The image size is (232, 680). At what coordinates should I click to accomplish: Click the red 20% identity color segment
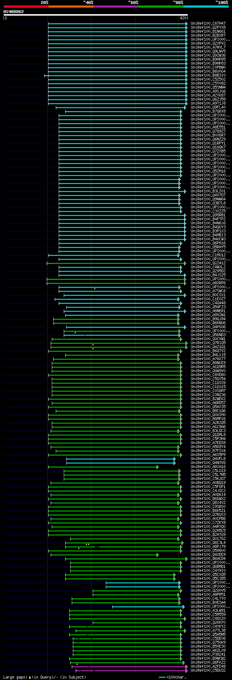[26, 7]
